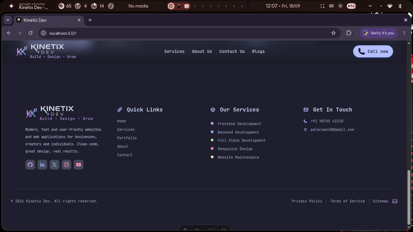The height and width of the screenshot is (232, 413).
Task: Open Blogs in the navigation bar
Action: click(259, 51)
